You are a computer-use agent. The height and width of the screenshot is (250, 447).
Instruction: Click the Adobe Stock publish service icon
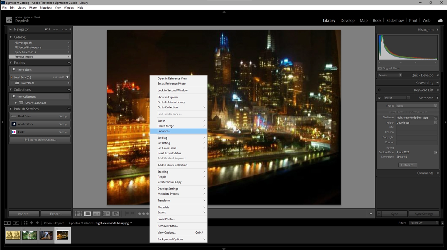pyautogui.click(x=14, y=124)
